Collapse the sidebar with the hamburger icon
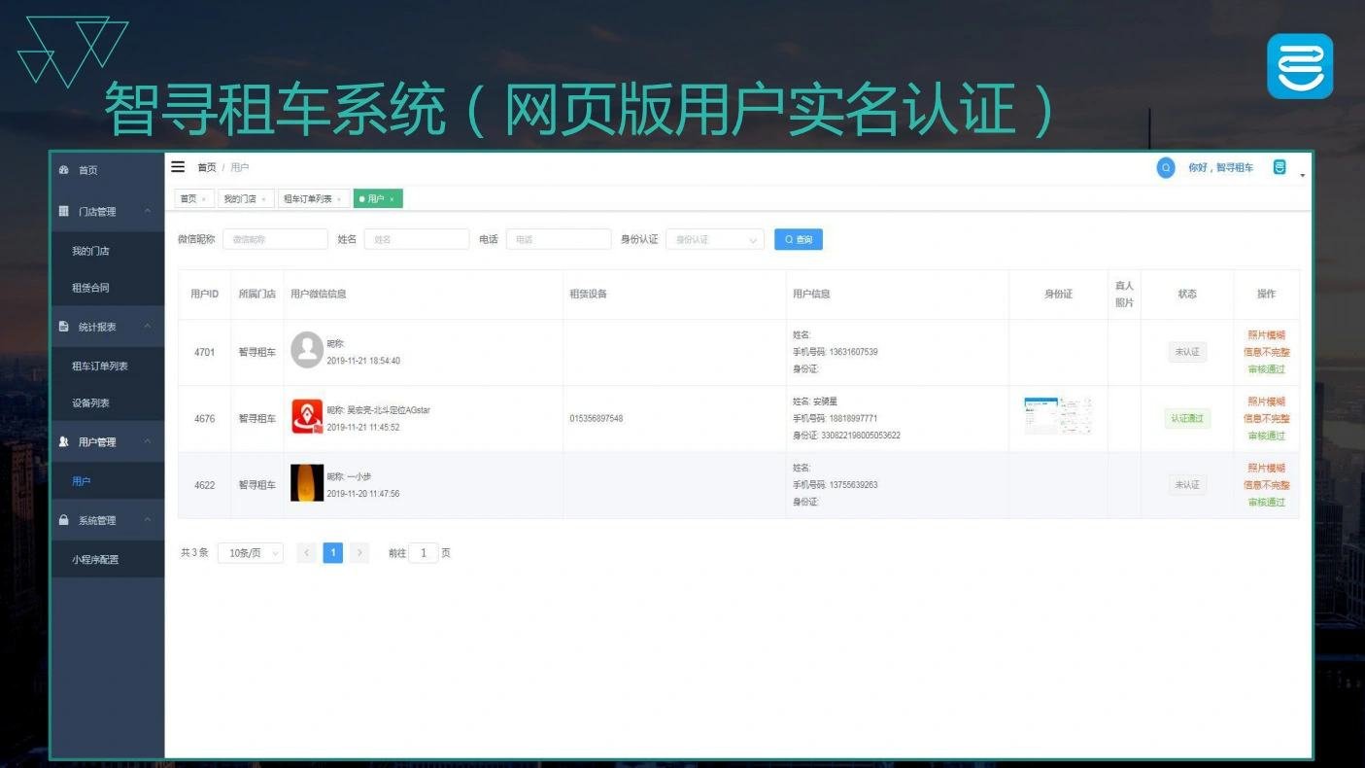This screenshot has width=1365, height=768. pyautogui.click(x=179, y=165)
